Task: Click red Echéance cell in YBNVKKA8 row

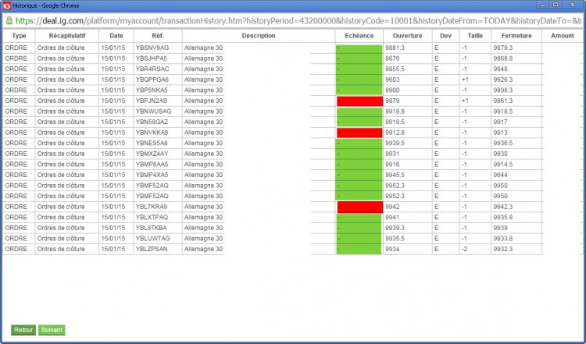Action: point(359,133)
